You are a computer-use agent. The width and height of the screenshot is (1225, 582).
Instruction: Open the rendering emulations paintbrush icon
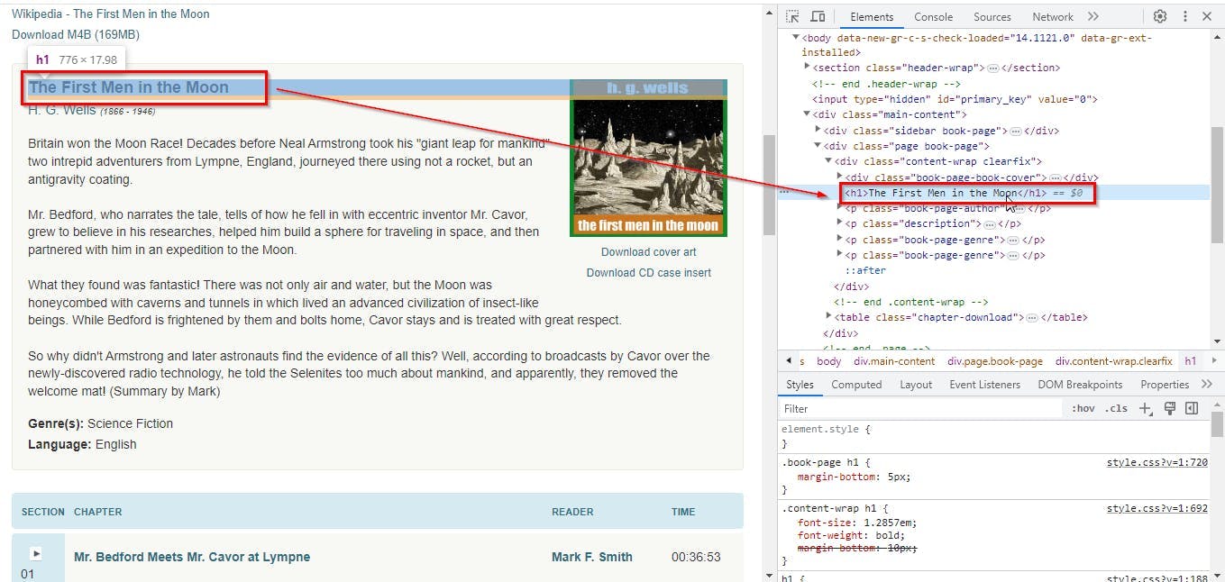pos(1170,409)
